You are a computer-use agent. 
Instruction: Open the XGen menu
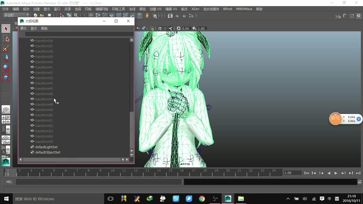coord(195,9)
